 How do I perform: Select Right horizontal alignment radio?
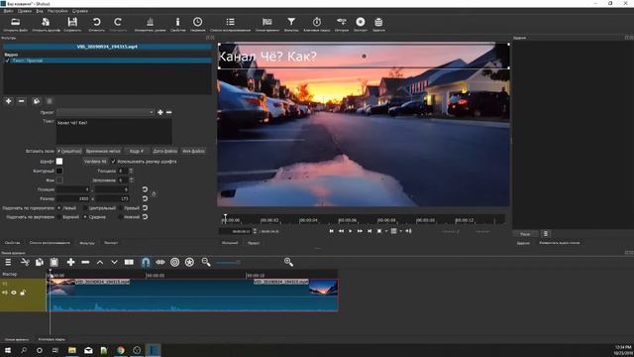point(120,208)
